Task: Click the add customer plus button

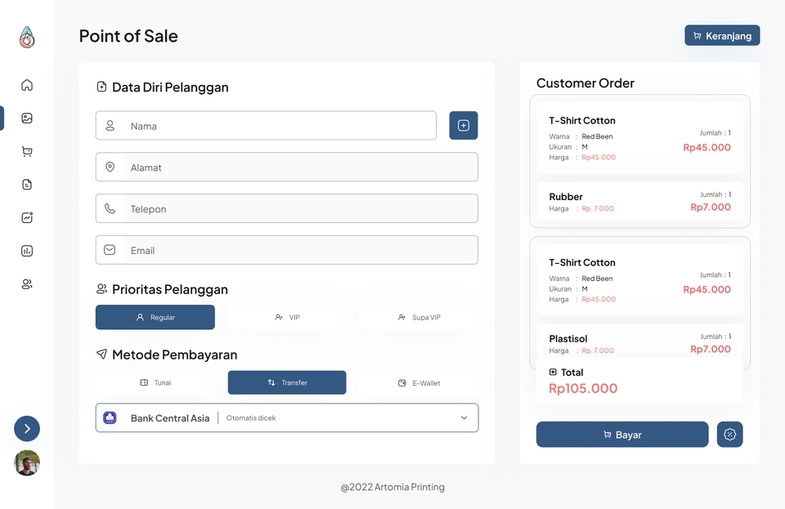Action: tap(464, 126)
